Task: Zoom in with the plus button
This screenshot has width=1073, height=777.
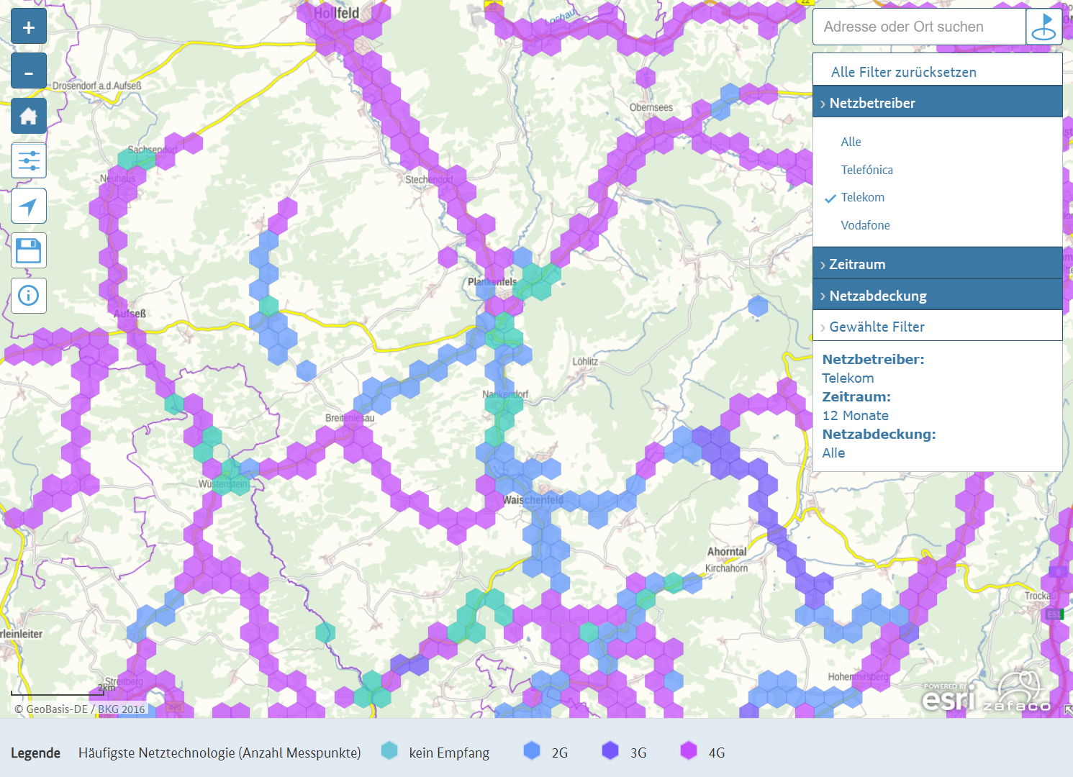Action: pos(29,27)
